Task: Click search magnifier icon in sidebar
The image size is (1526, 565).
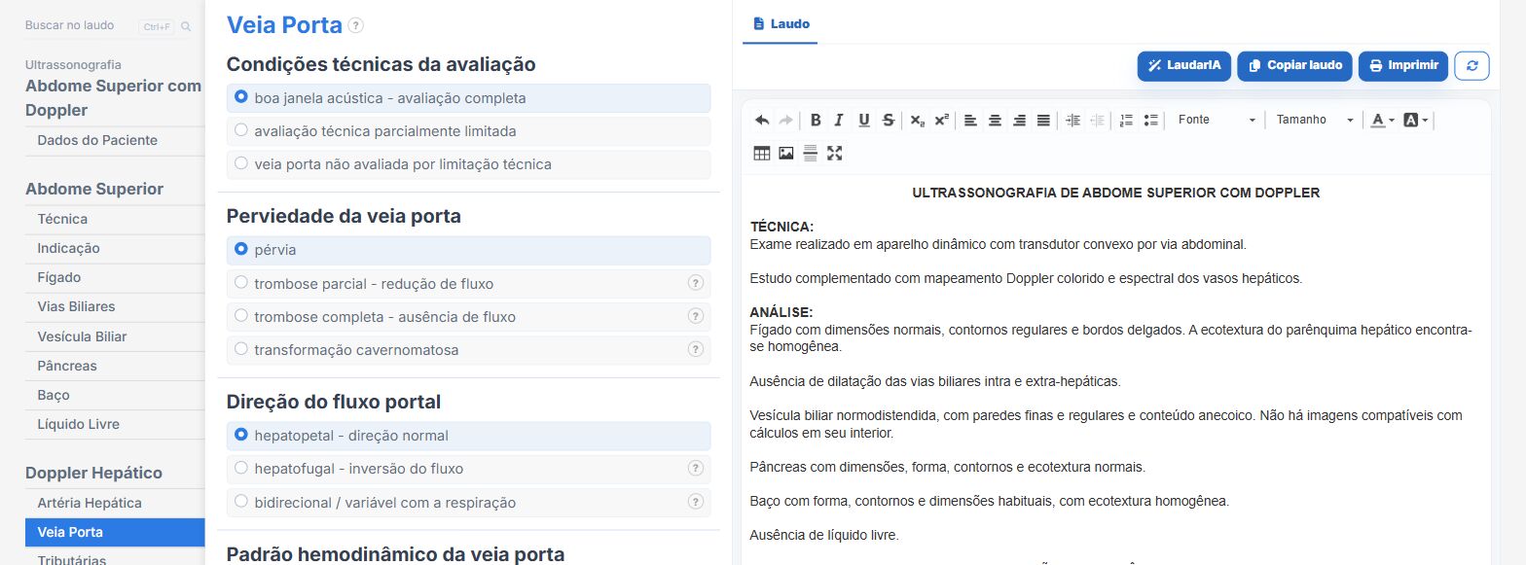Action: [x=186, y=26]
